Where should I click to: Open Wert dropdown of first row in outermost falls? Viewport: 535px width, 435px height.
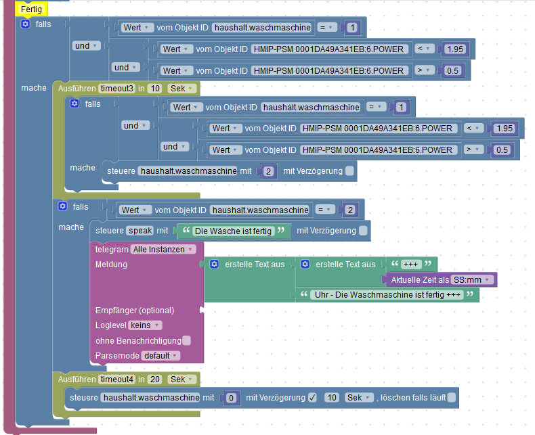pos(137,27)
